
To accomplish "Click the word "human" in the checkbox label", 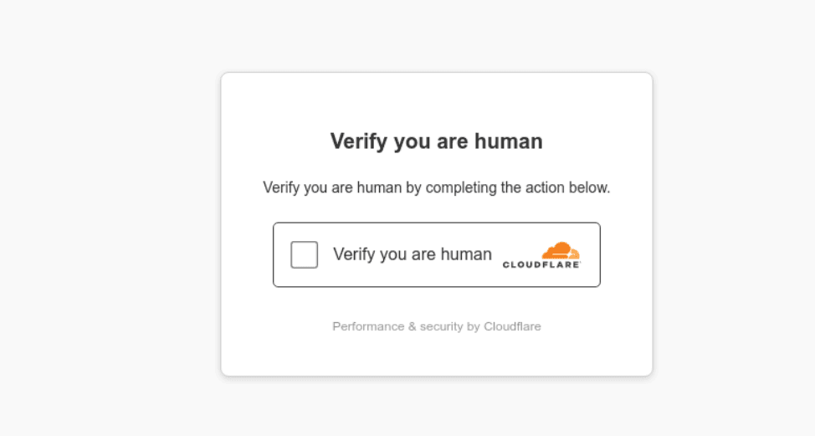I will tap(466, 254).
